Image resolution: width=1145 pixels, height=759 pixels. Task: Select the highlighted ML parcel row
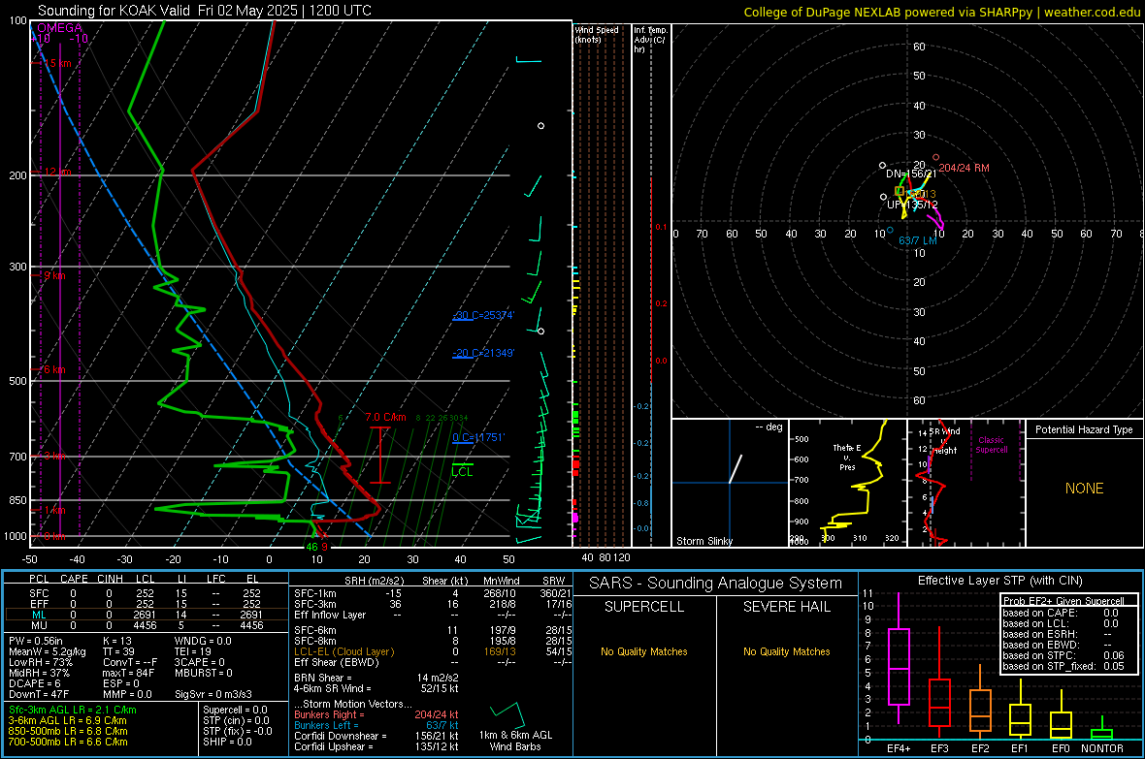(x=145, y=615)
